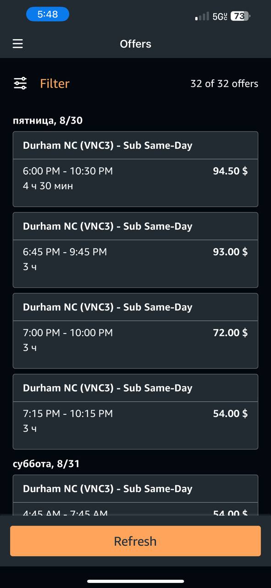The height and width of the screenshot is (588, 271).
Task: Select the 6:00 PM - 10:30 PM offer
Action: [135, 169]
